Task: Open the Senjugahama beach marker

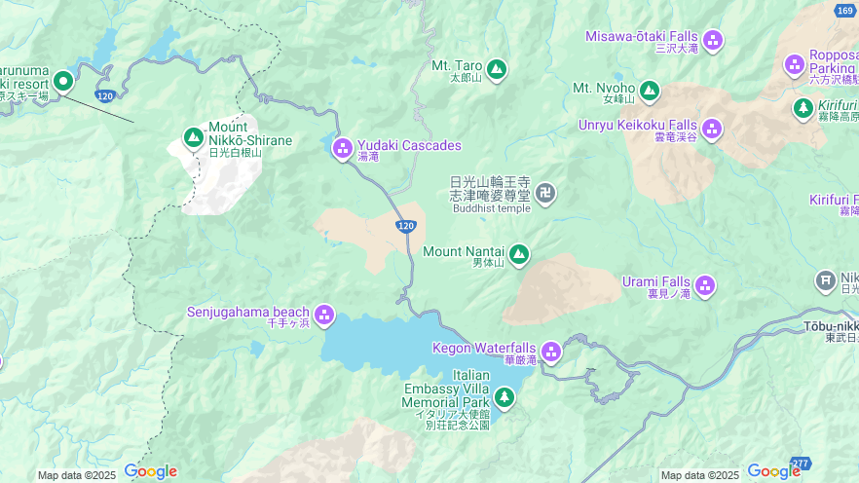Action: pos(324,316)
